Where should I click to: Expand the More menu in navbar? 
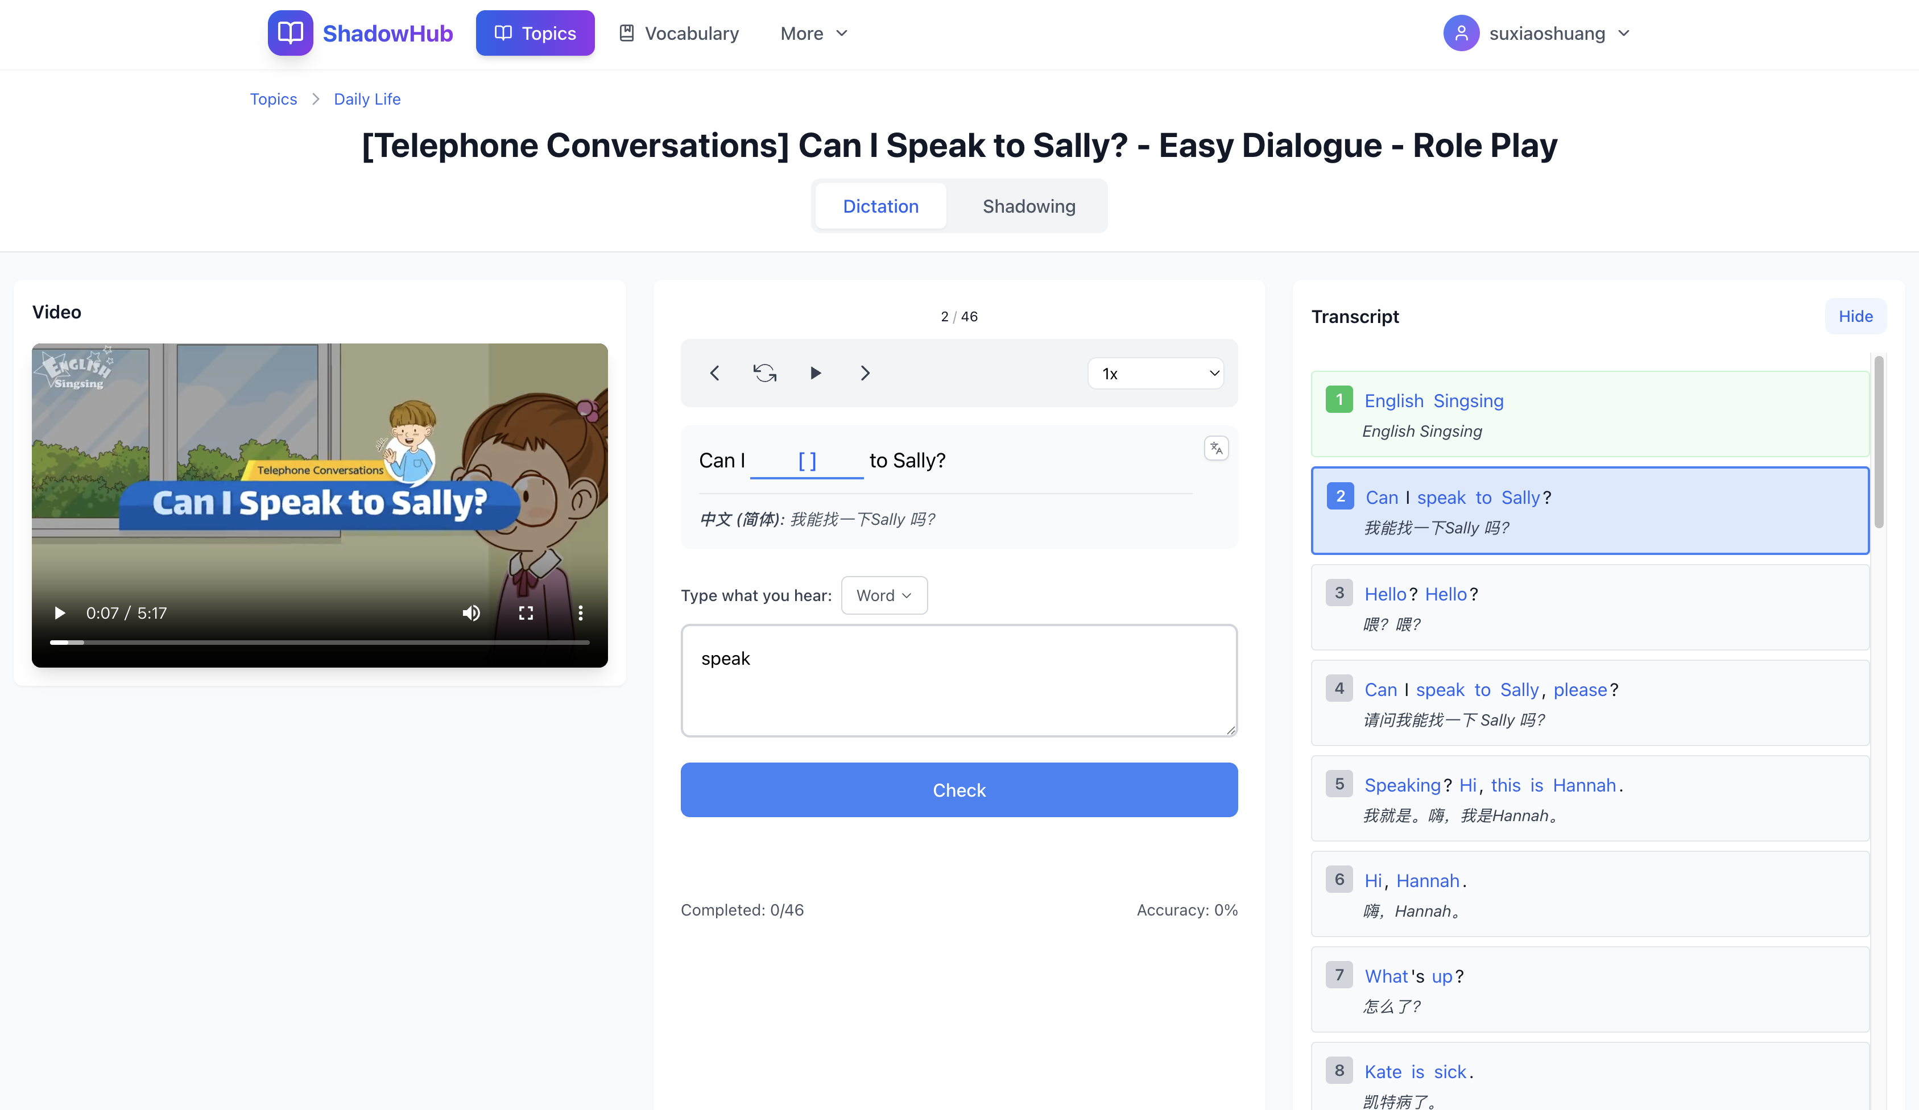click(x=814, y=34)
